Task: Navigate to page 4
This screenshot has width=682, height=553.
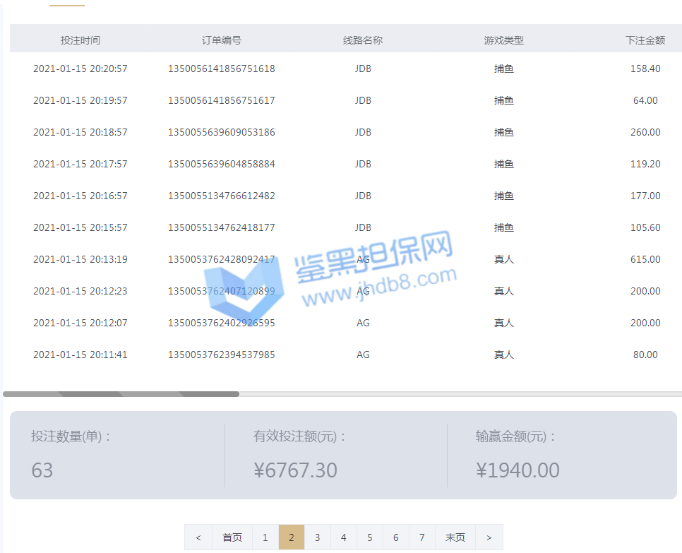Action: 344,537
